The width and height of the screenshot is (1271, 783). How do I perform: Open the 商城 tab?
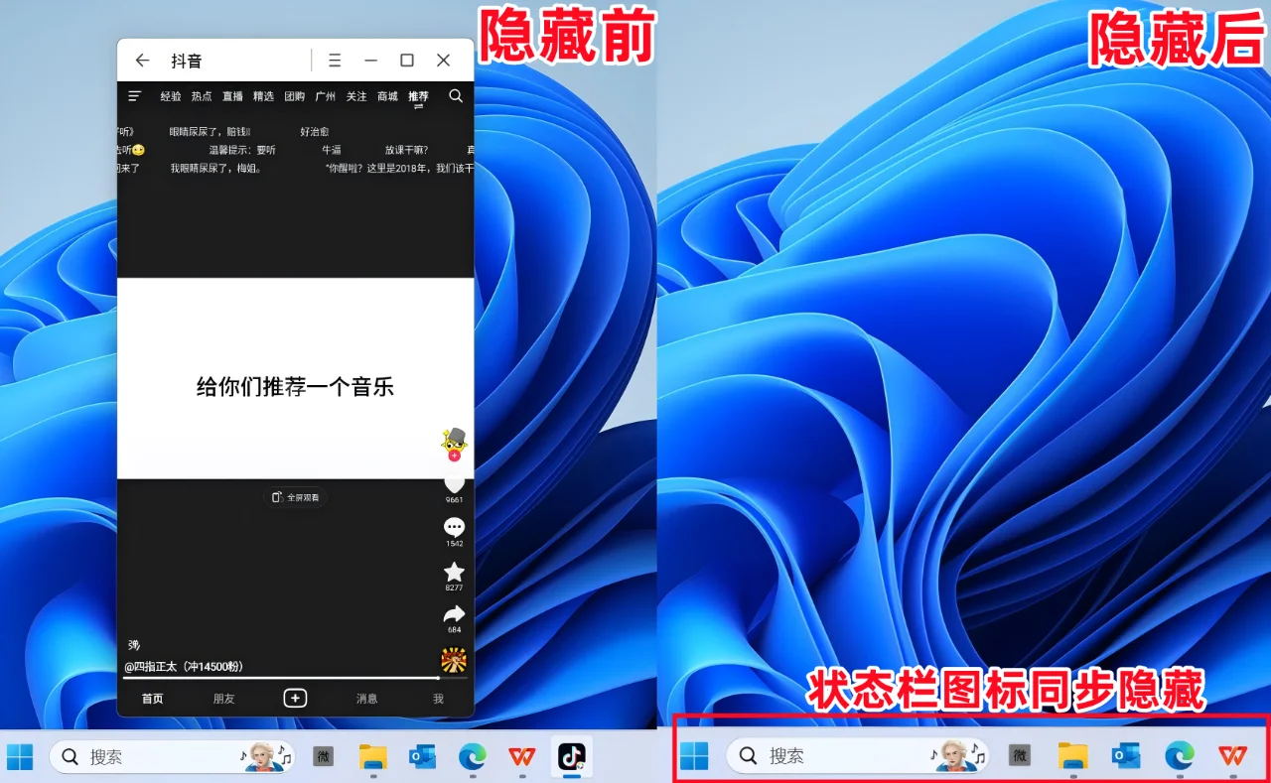387,96
